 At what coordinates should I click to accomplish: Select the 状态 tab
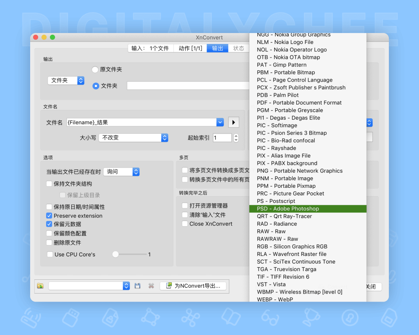click(238, 48)
